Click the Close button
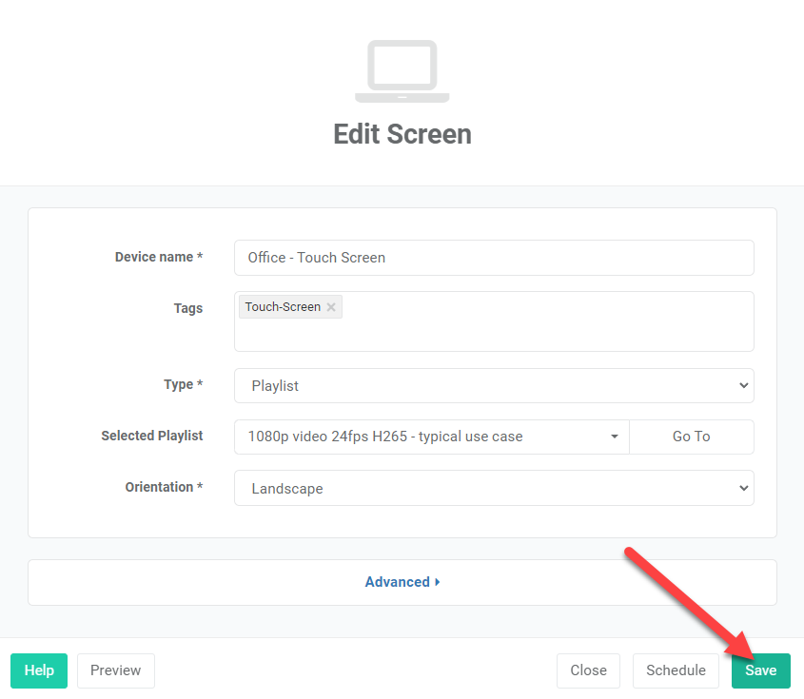804x699 pixels. (588, 670)
